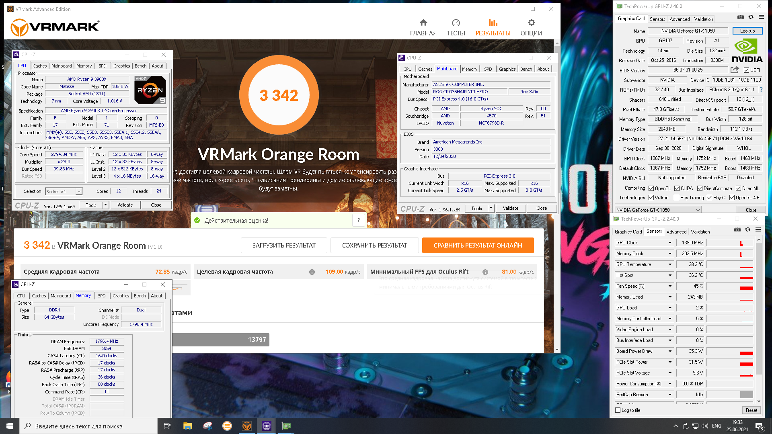Toggle DirectML checkbox in GPU-Z
The width and height of the screenshot is (772, 434).
click(738, 188)
